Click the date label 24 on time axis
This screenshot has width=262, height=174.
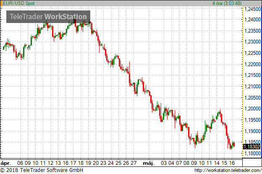tap(111, 163)
